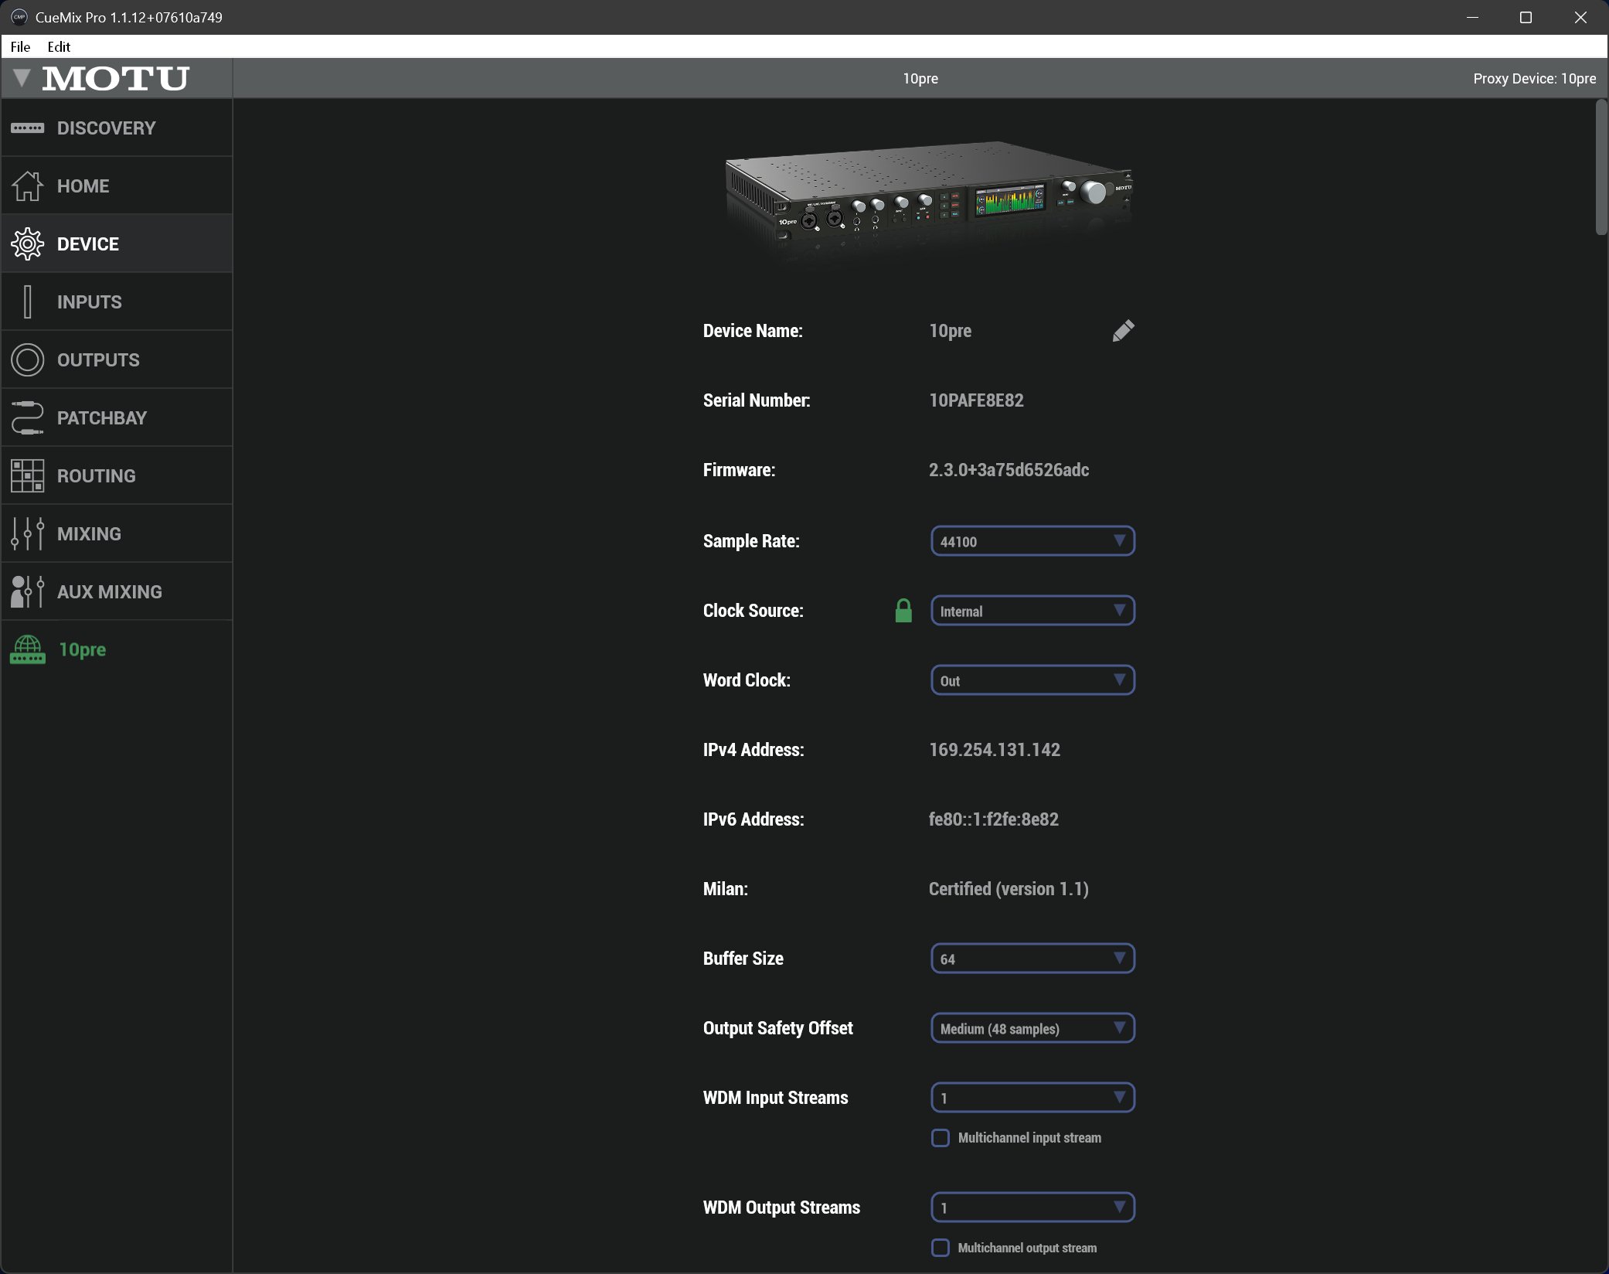Open the Clock Source dropdown
The width and height of the screenshot is (1609, 1274).
pyautogui.click(x=1032, y=611)
